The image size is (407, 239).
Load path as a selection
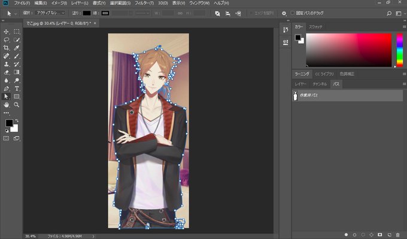coord(363,235)
